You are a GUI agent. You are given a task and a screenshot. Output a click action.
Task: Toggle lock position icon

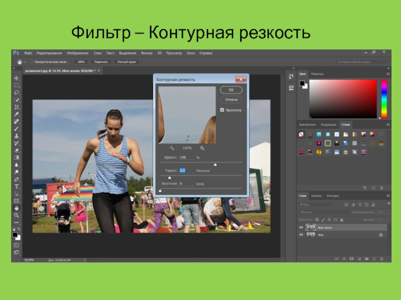(x=329, y=219)
